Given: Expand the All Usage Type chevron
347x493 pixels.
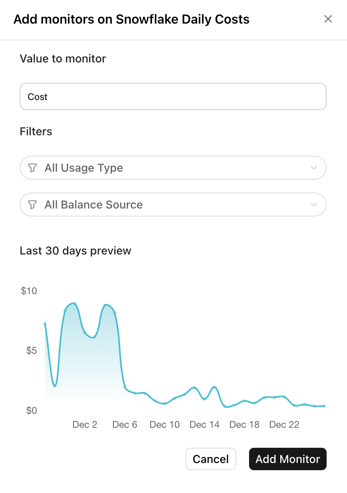Looking at the screenshot, I should (x=314, y=168).
